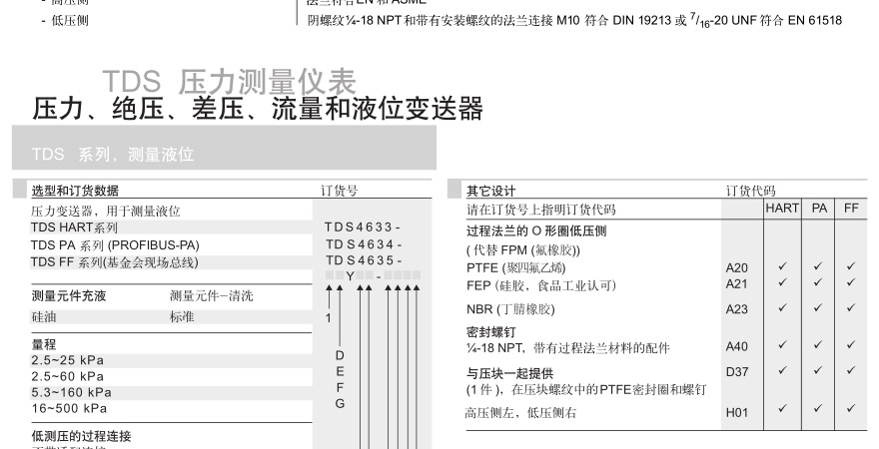Select the range "2.5~25 kPa"
The width and height of the screenshot is (879, 449).
pos(67,360)
